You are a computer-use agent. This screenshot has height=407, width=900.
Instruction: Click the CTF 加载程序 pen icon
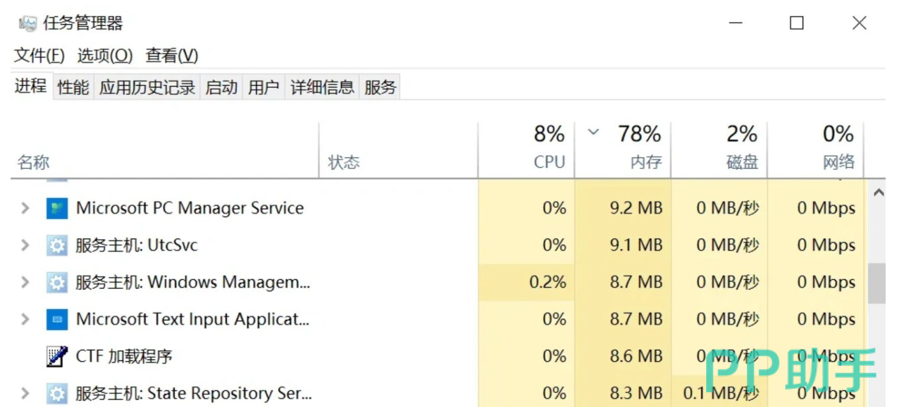tap(57, 356)
